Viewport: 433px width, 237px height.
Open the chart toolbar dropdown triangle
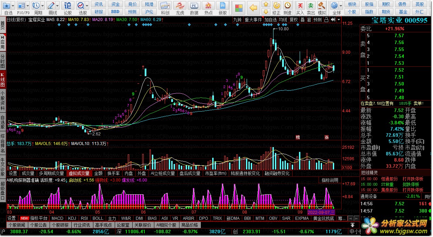339,20
